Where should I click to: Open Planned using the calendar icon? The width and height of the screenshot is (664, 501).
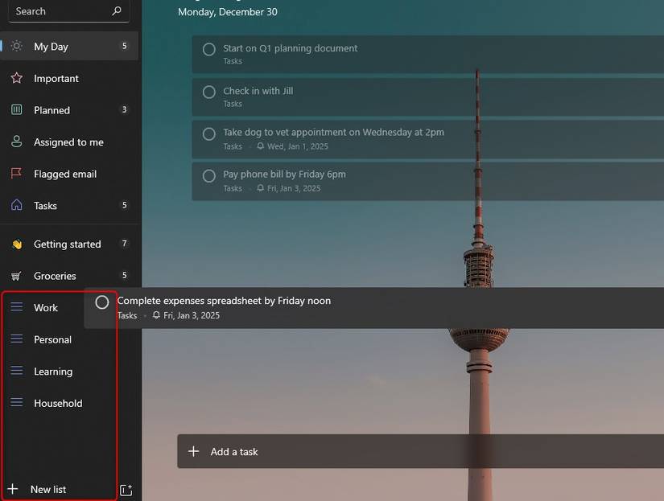(16, 110)
